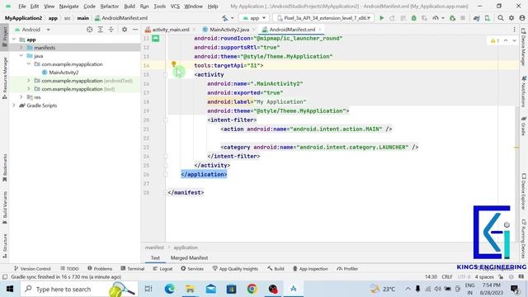Open Notifications tool window on right strip
The height and width of the screenshot is (297, 528).
click(x=524, y=91)
